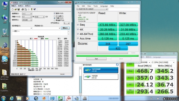Viewport: 179px width, 101px height.
Task: Open the Recycle Bin desktop icon
Action: (x=5, y=33)
